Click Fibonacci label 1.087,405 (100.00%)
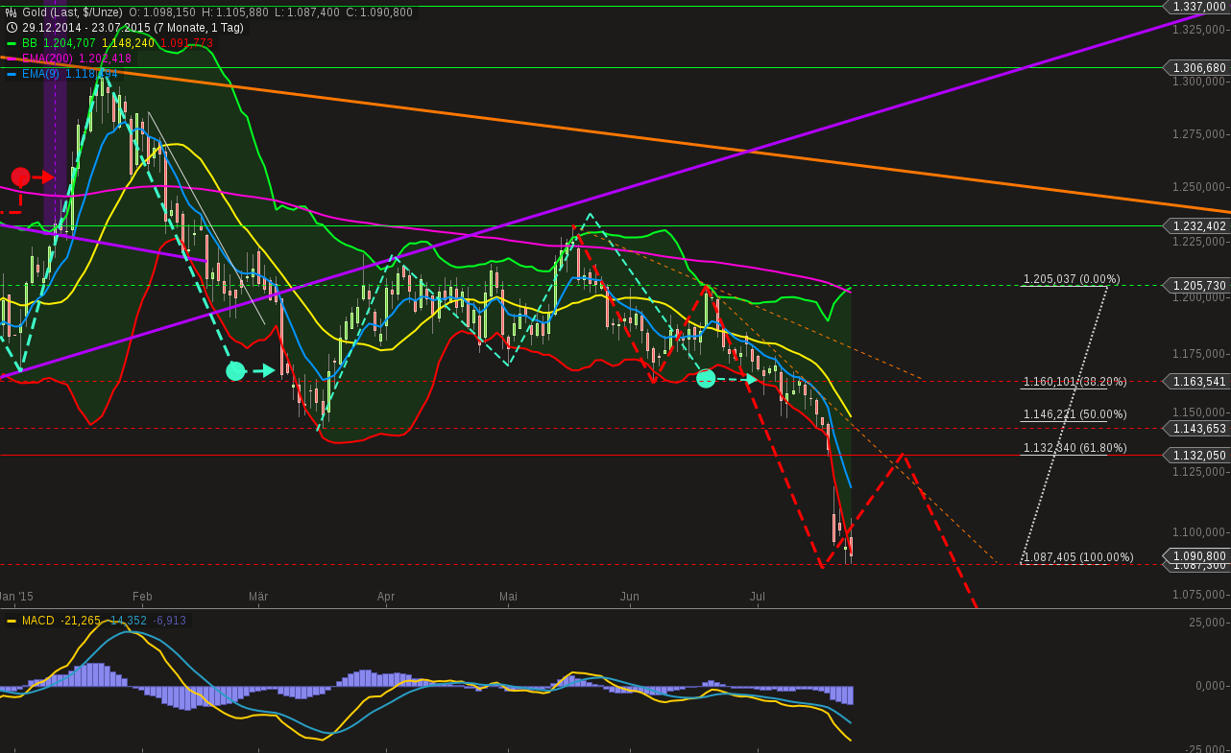 pos(1078,557)
